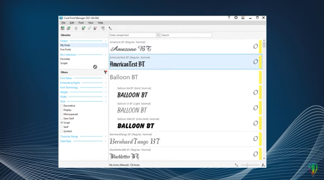Click the O icon on Balloon Bd BT row
The image size is (324, 180).
tap(256, 92)
